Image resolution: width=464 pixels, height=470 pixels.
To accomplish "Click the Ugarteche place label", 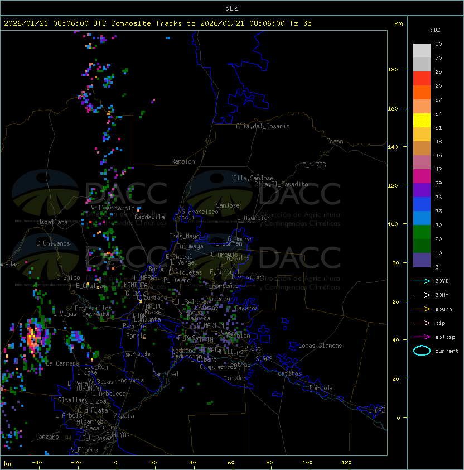I will (138, 354).
